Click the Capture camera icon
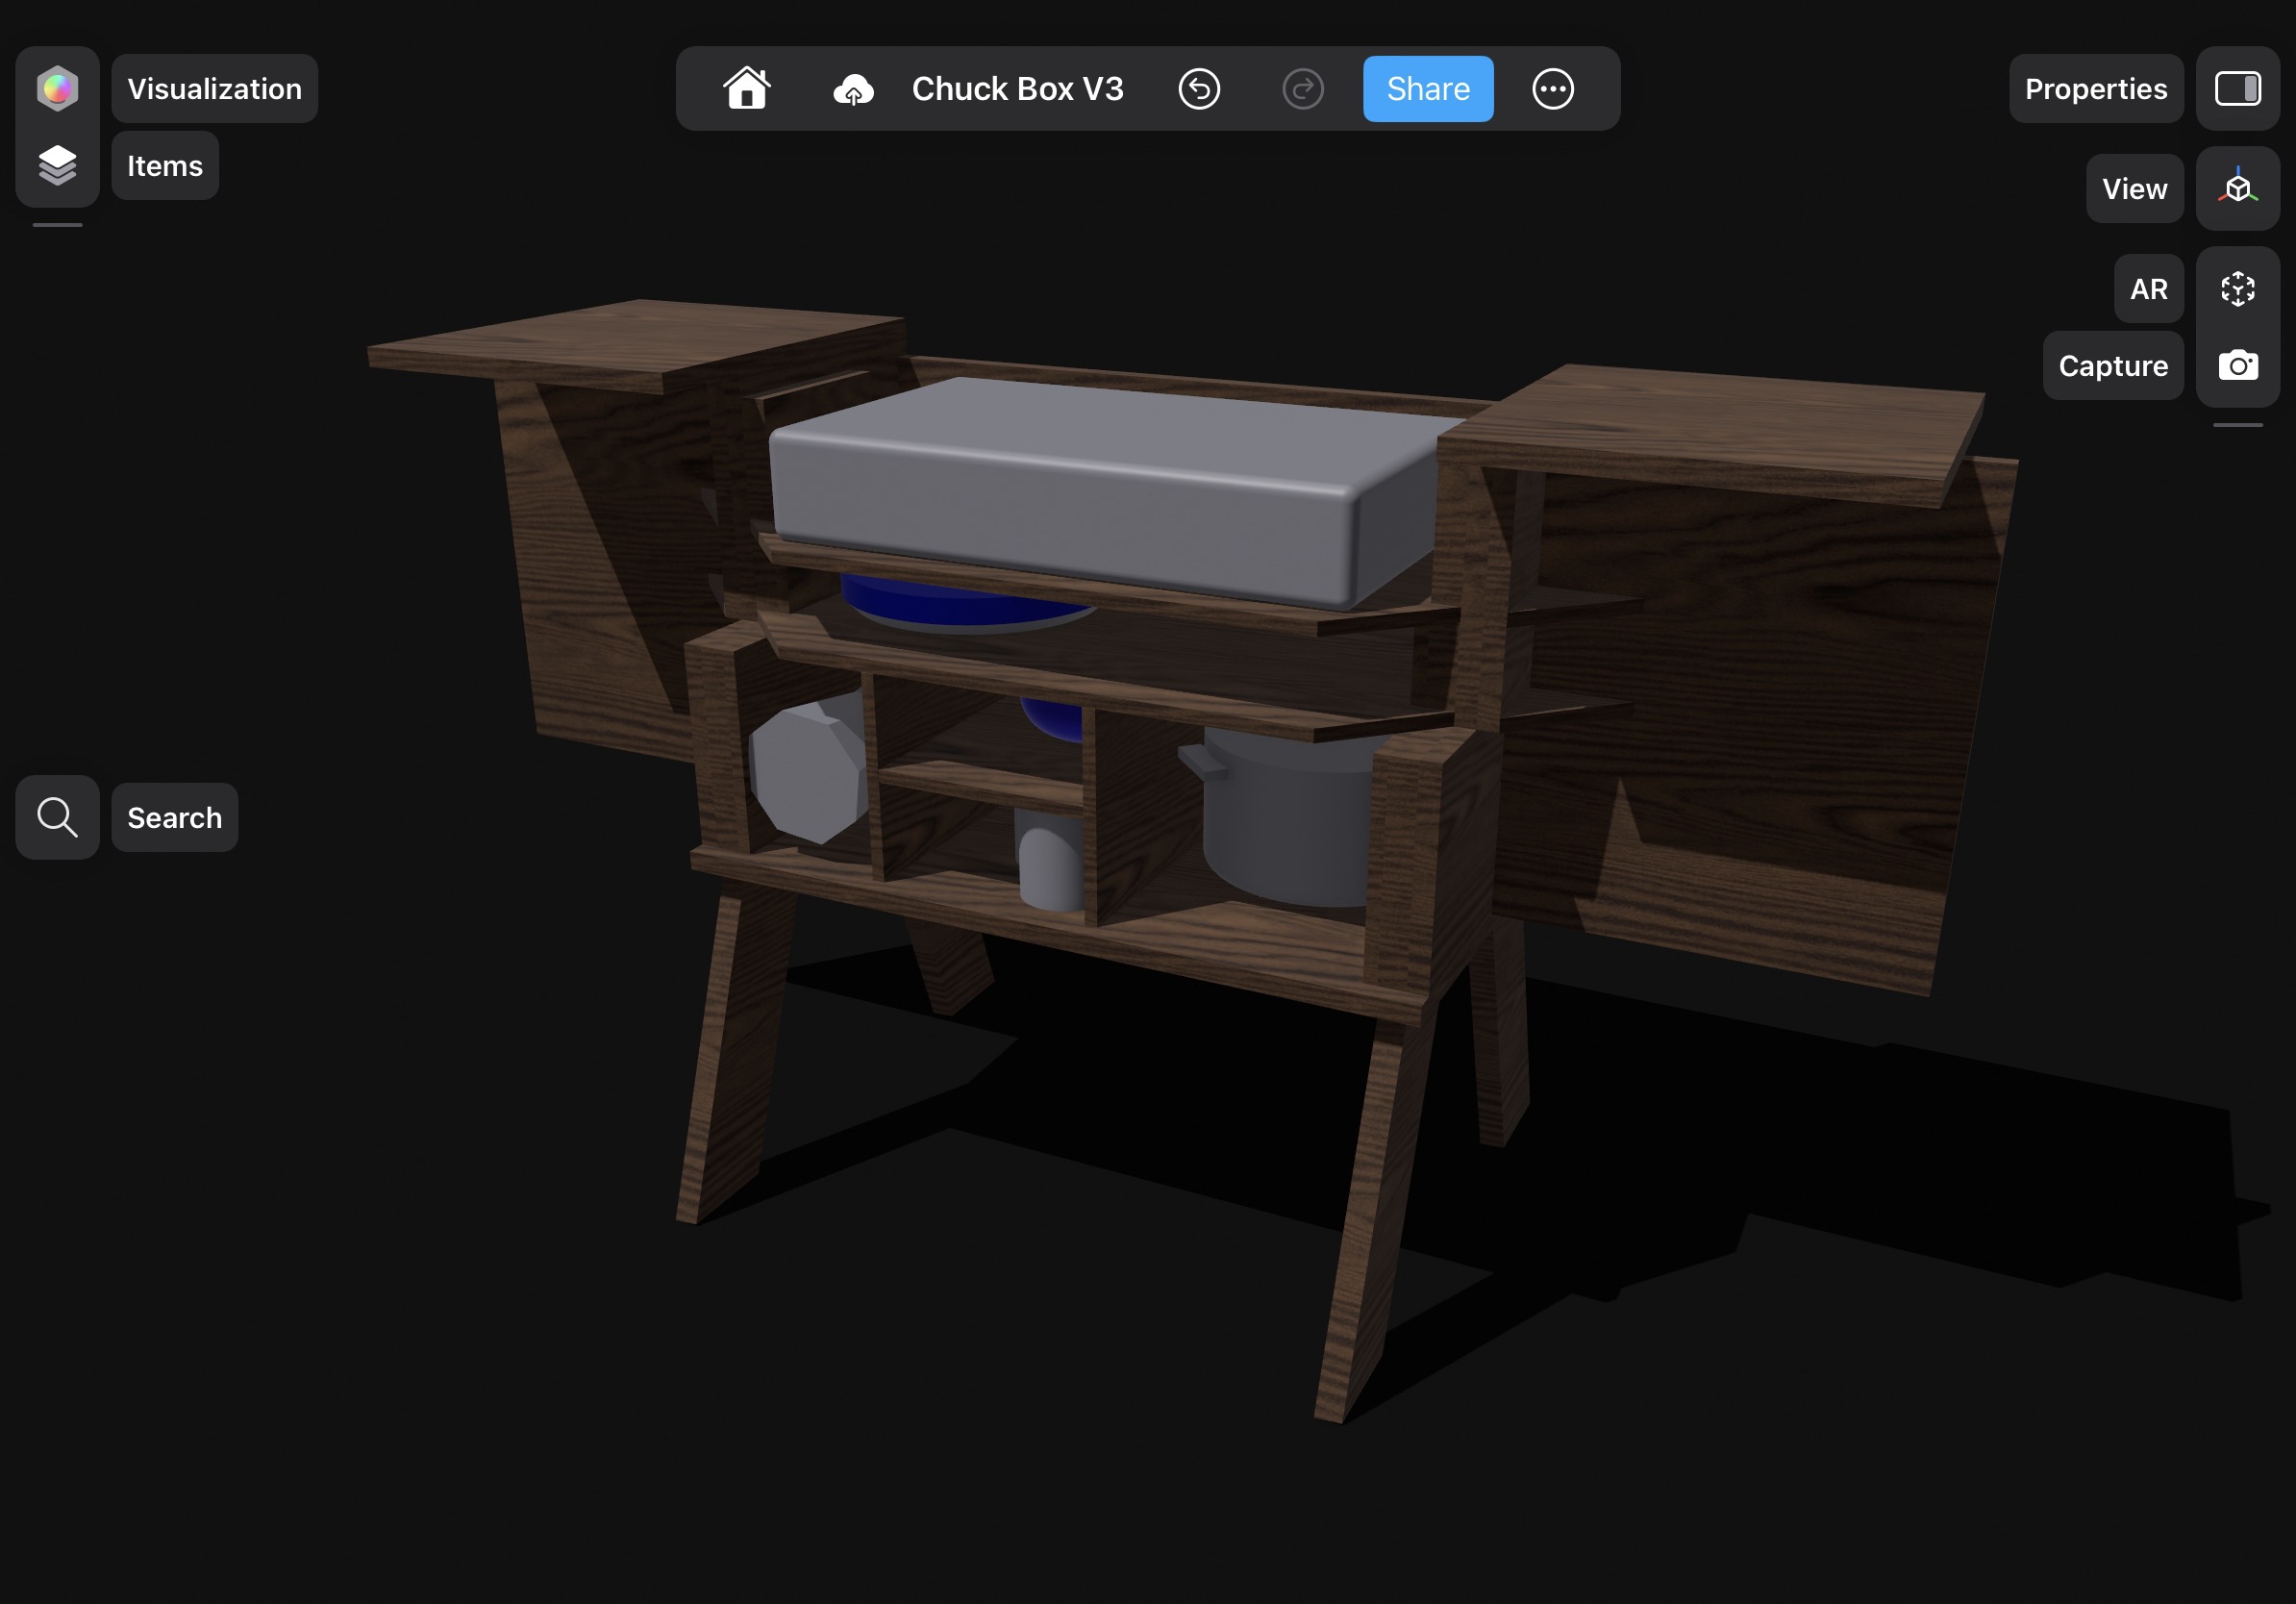 pyautogui.click(x=2237, y=365)
